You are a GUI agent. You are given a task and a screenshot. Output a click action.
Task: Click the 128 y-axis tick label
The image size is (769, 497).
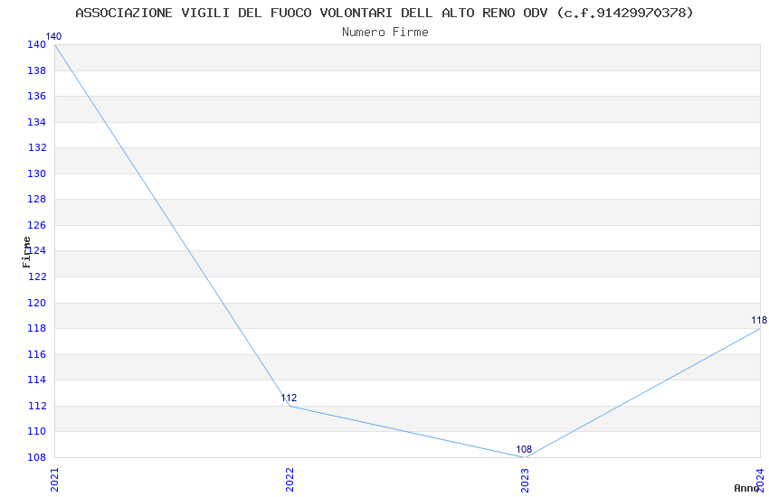(36, 199)
